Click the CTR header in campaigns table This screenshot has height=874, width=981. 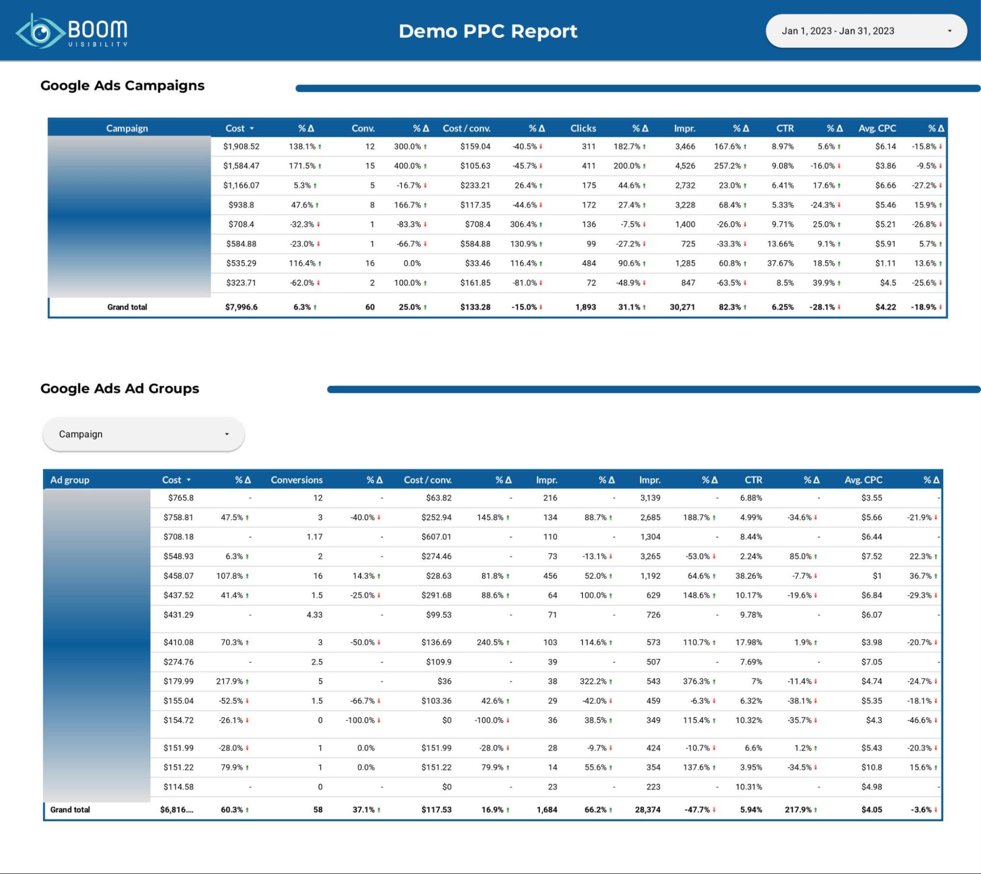pos(785,128)
